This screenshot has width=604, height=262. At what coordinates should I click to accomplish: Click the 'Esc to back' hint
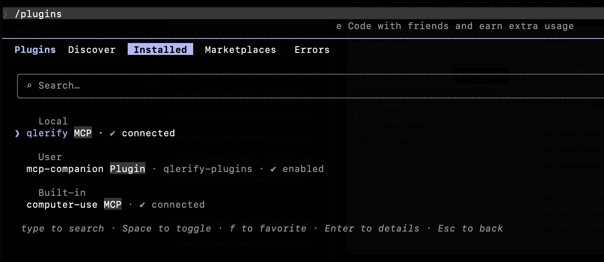[x=470, y=228]
